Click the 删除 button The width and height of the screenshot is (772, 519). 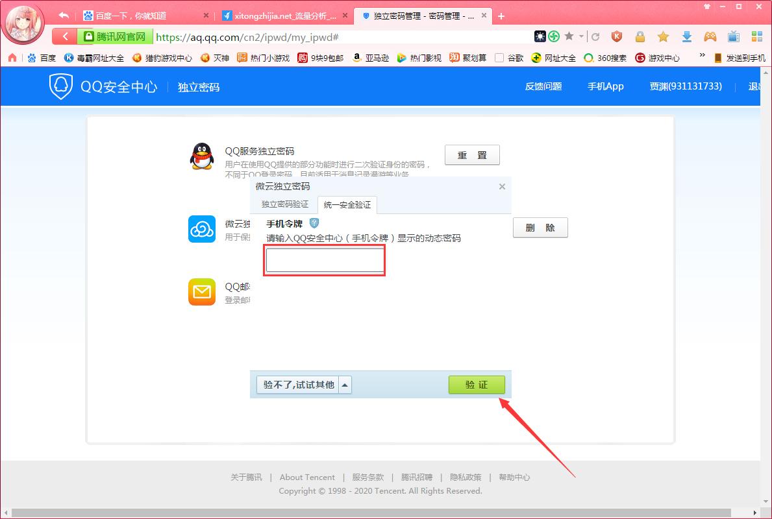coord(540,227)
